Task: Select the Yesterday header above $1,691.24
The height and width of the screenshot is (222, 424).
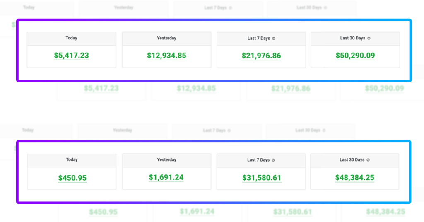Action: [166, 159]
